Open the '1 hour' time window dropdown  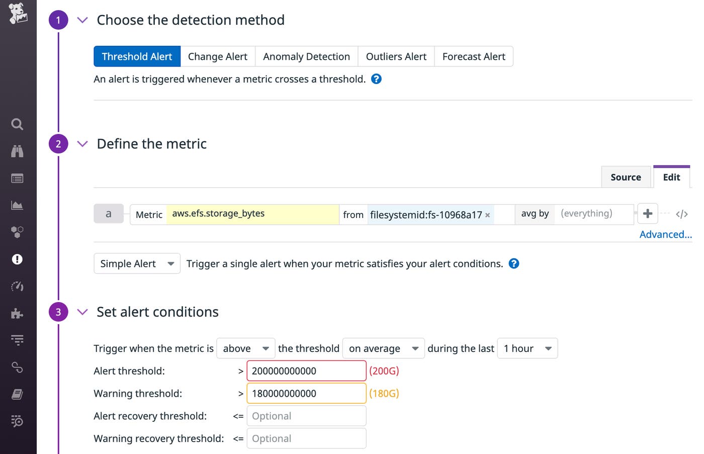tap(527, 348)
